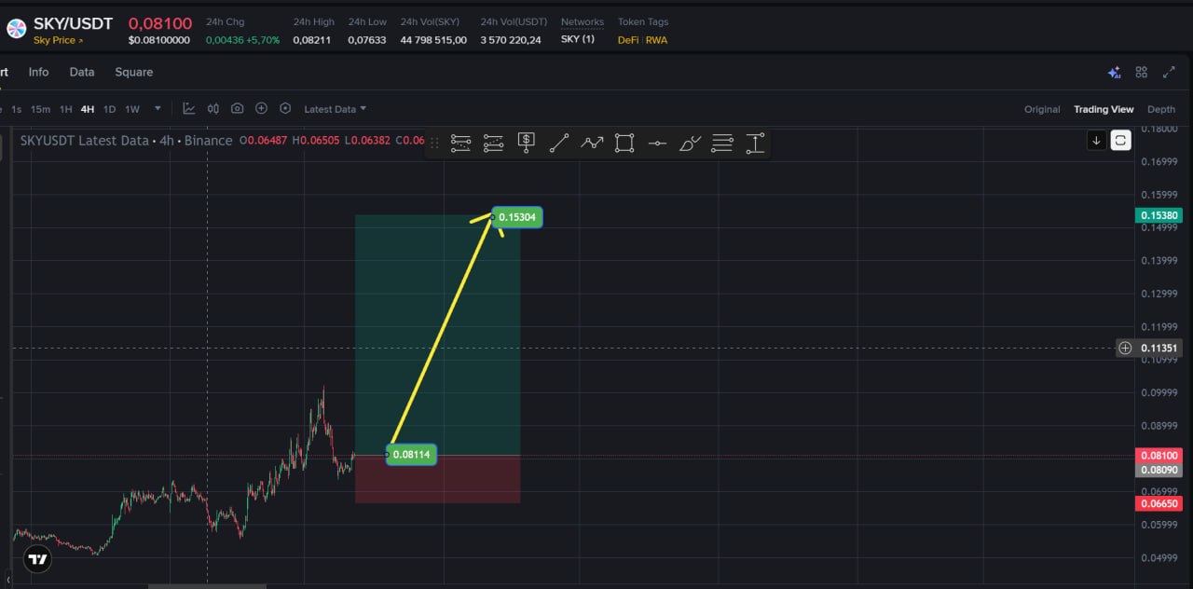This screenshot has width=1193, height=589.
Task: Click the circled plus icon in toolbar
Action: pos(261,108)
